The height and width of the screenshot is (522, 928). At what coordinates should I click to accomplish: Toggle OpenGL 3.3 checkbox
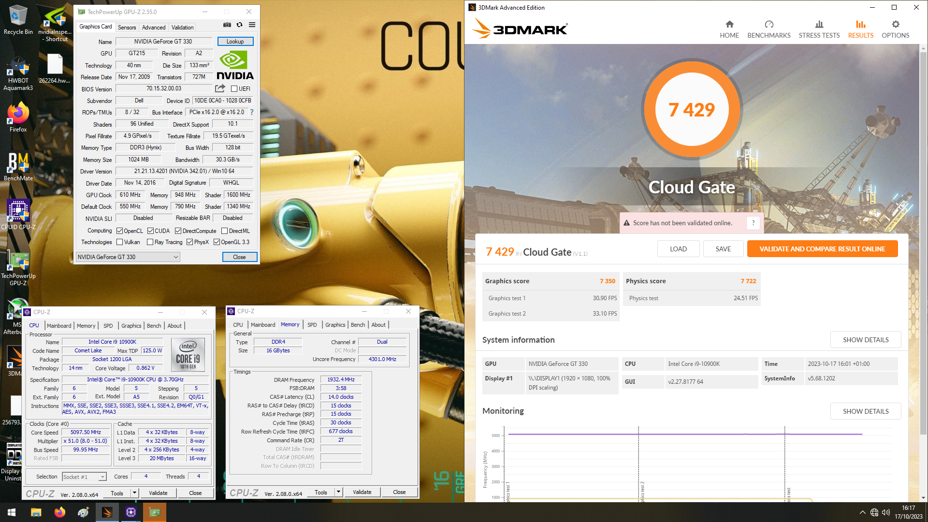217,242
